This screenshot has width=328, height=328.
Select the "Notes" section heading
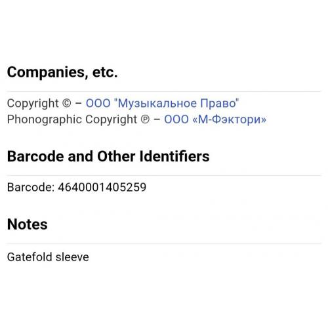pyautogui.click(x=28, y=224)
